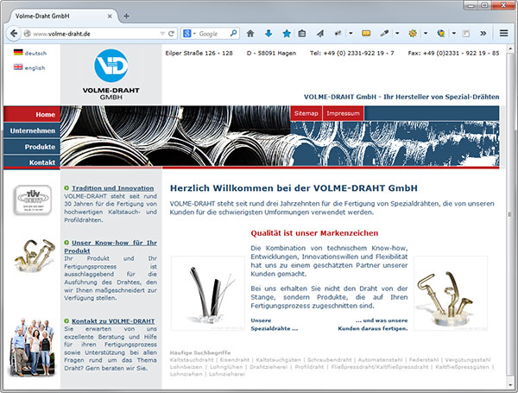
Task: Open the Firefox hamburger menu
Action: point(503,33)
